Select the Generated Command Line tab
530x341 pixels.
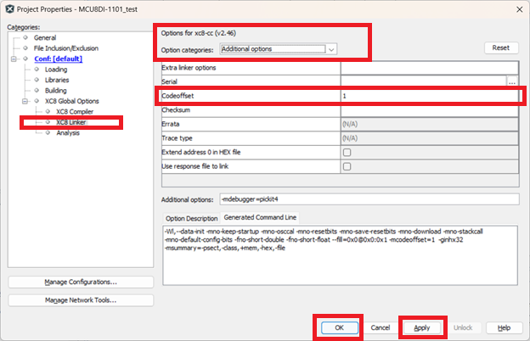(x=261, y=217)
